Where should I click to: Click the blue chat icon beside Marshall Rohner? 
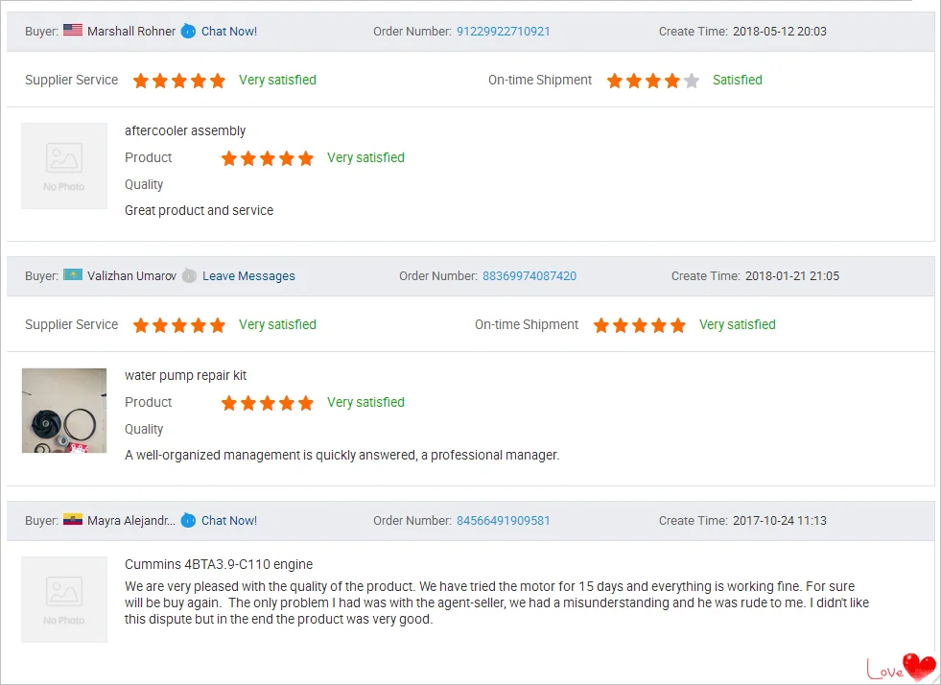point(188,31)
